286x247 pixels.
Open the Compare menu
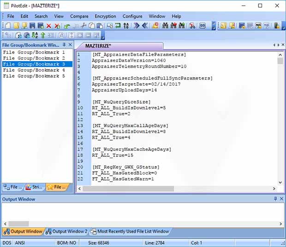coord(79,16)
